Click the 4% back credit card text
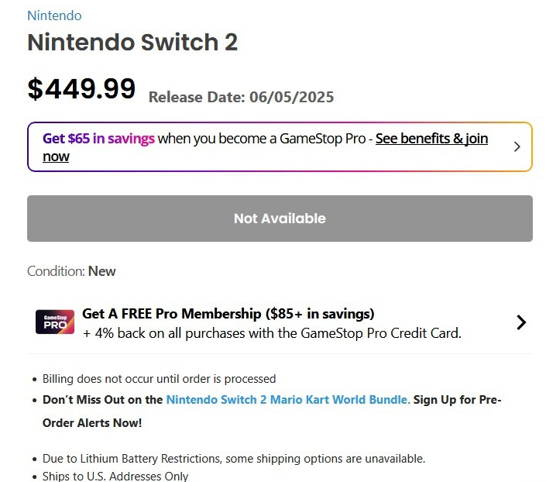Image resolution: width=546 pixels, height=482 pixels. pos(272,333)
